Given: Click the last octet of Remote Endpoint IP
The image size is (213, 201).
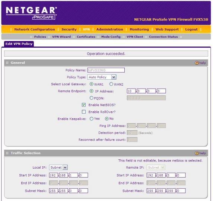Looking at the screenshot, I should (x=161, y=91).
